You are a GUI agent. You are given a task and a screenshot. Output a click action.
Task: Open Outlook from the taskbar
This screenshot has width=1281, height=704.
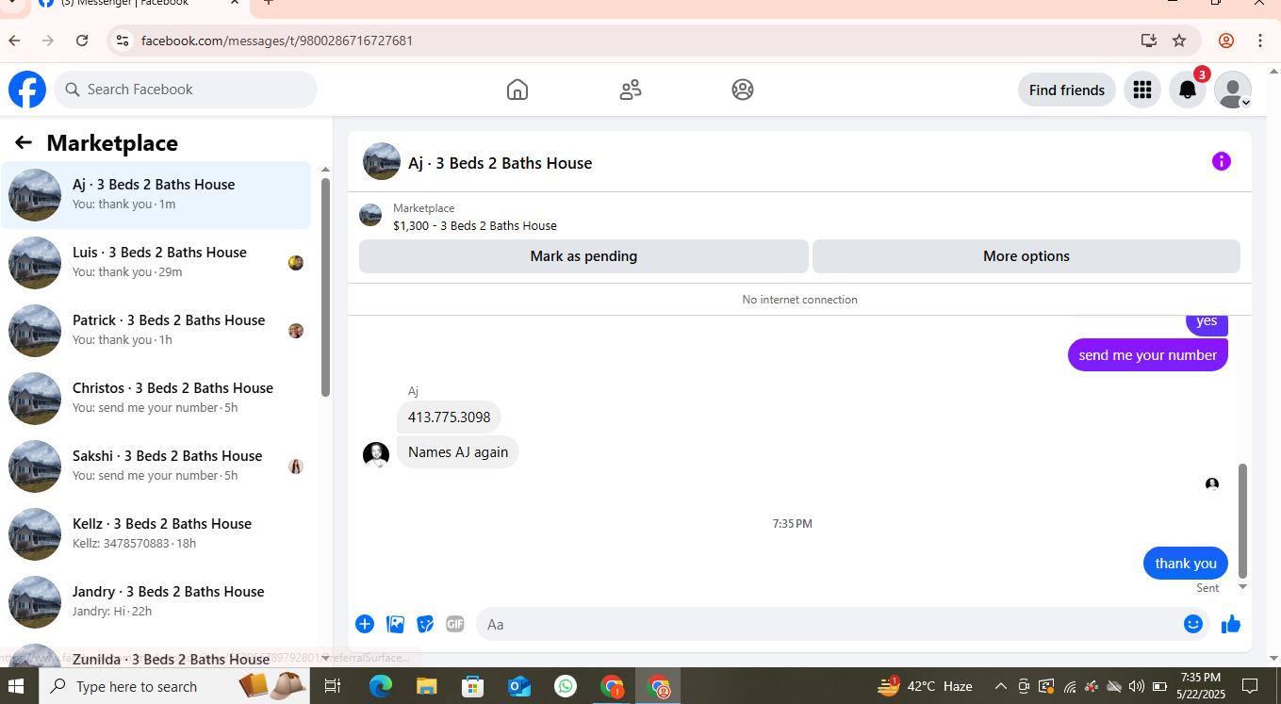(519, 686)
